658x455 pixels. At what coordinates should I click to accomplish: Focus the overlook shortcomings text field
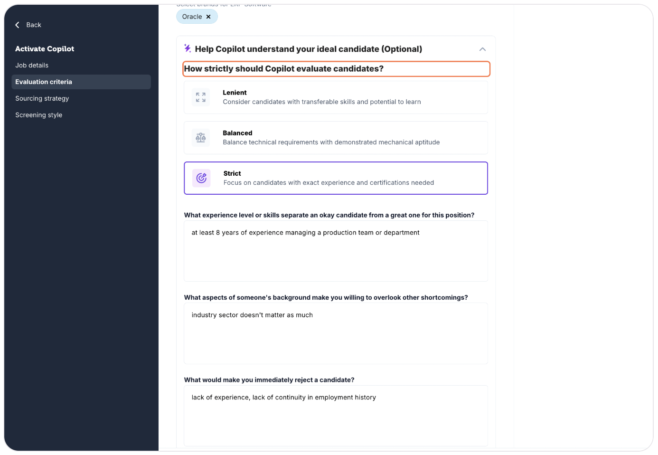[x=336, y=333]
